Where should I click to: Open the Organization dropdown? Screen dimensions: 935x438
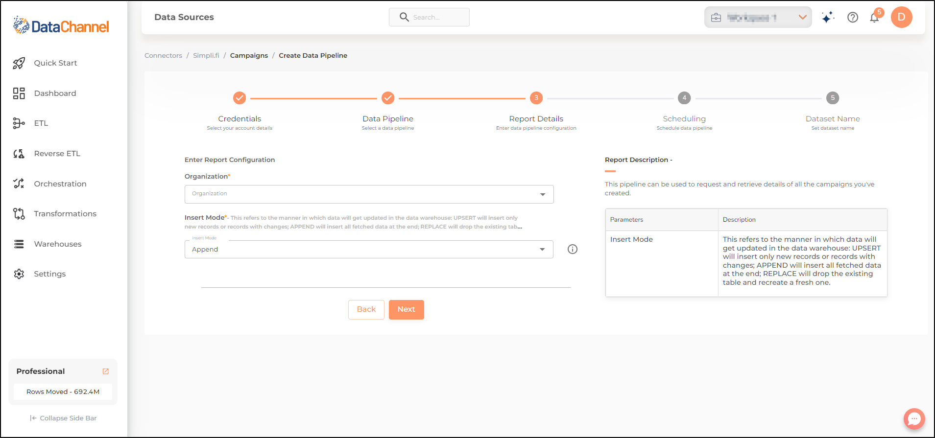click(x=369, y=194)
